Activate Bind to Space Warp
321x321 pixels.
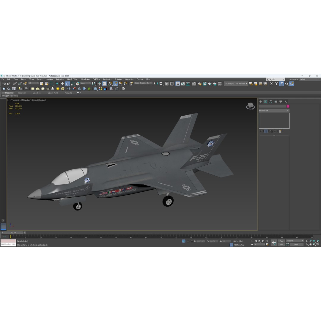point(25,84)
